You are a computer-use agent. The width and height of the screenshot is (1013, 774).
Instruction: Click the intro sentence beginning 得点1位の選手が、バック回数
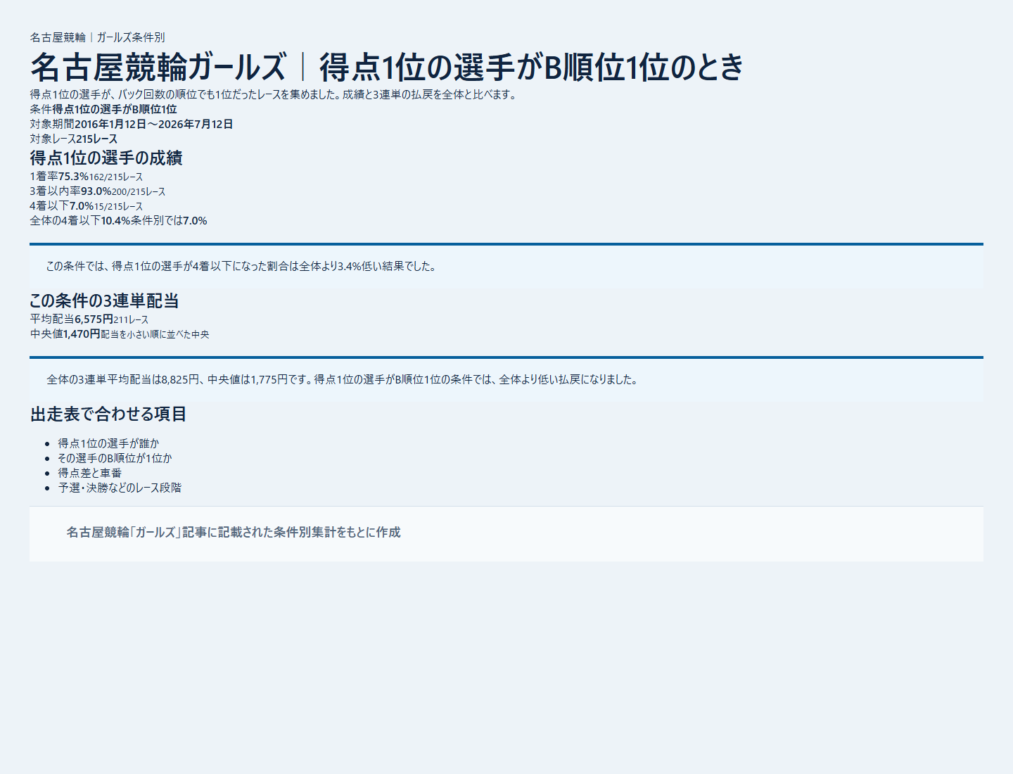(x=274, y=94)
